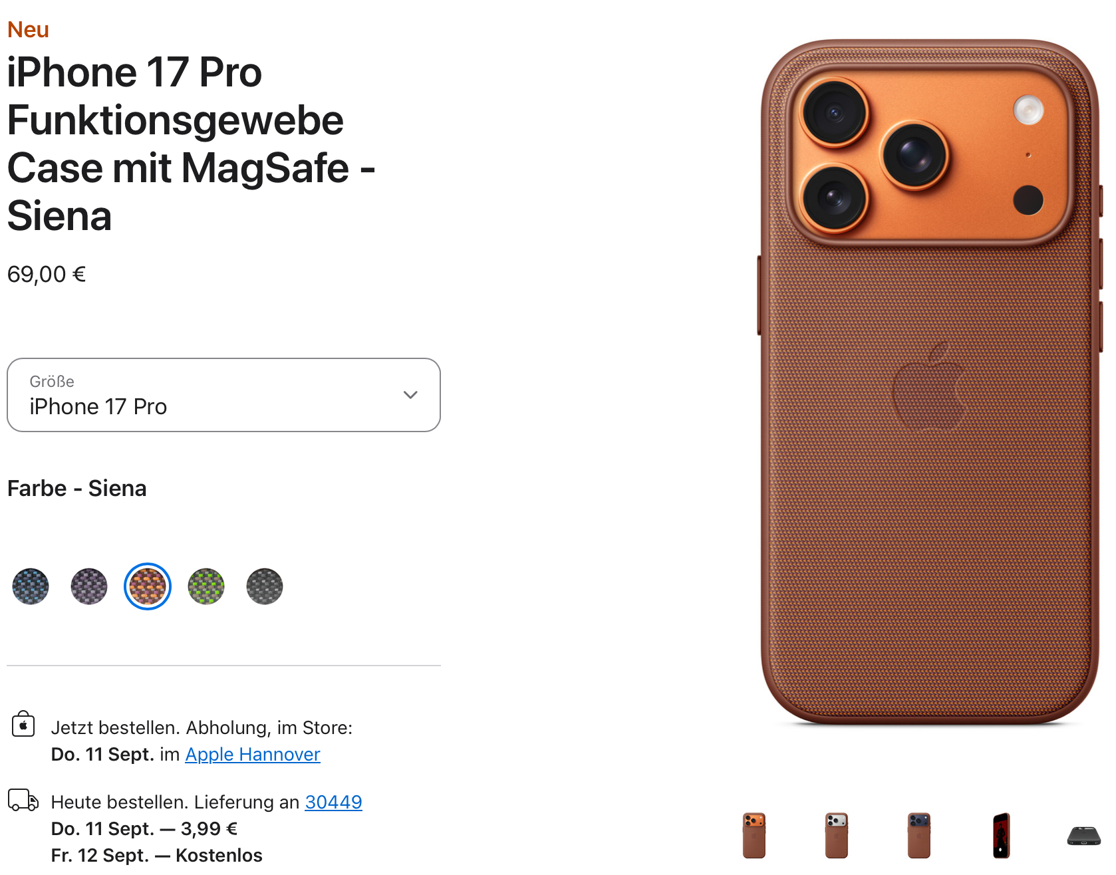The width and height of the screenshot is (1116, 875).
Task: Click the large Siena case product image
Action: [930, 382]
